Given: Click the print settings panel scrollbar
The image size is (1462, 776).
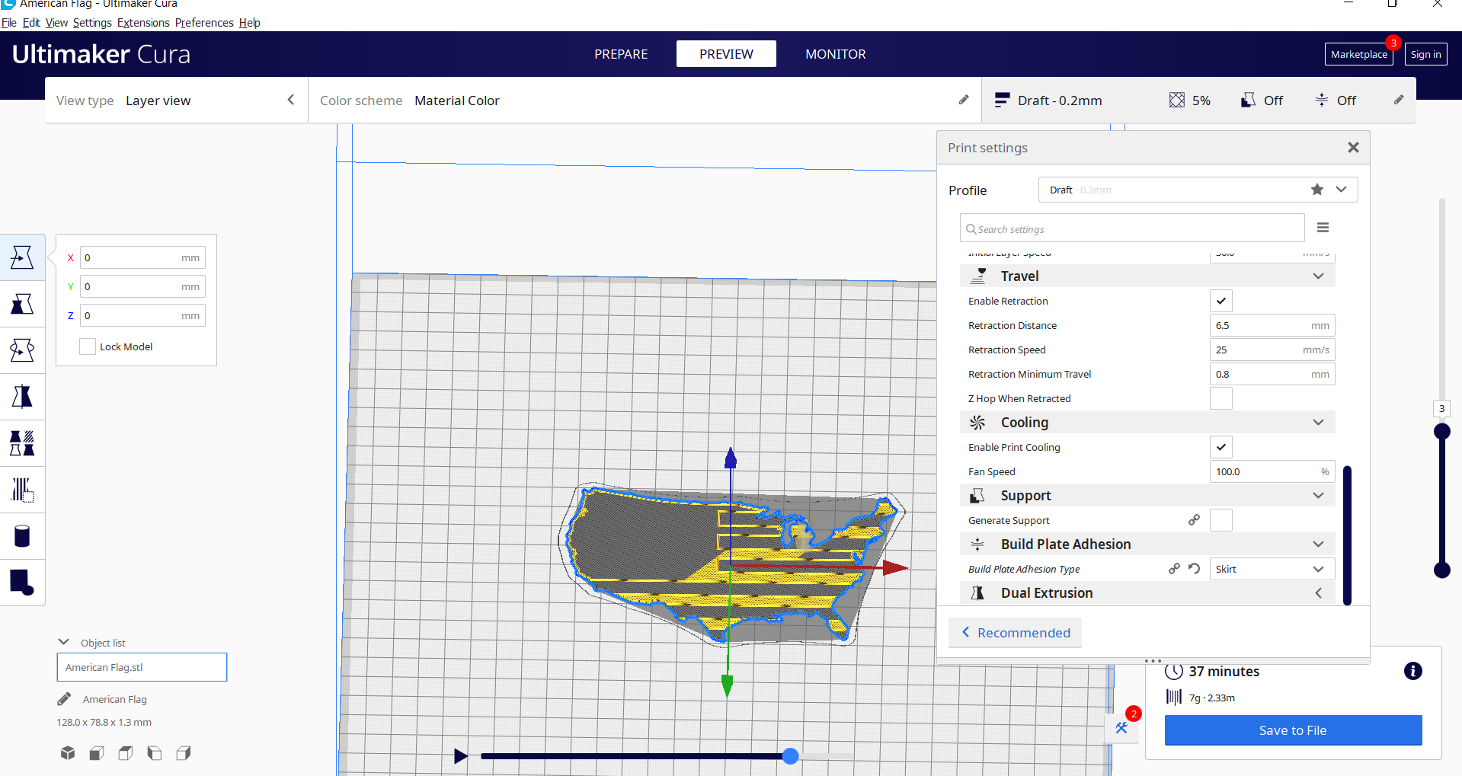Looking at the screenshot, I should coord(1347,535).
